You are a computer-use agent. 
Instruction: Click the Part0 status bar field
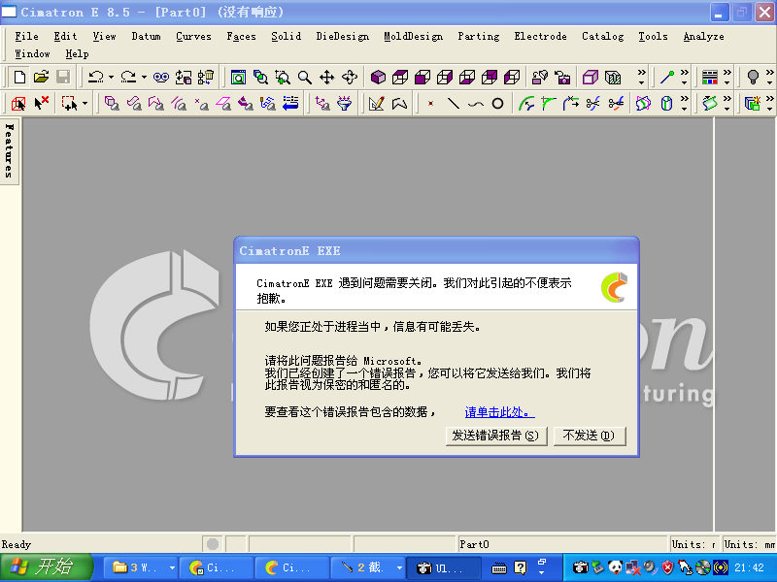tap(562, 544)
